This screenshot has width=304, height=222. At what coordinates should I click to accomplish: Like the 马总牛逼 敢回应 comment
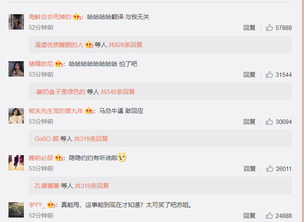pos(269,122)
